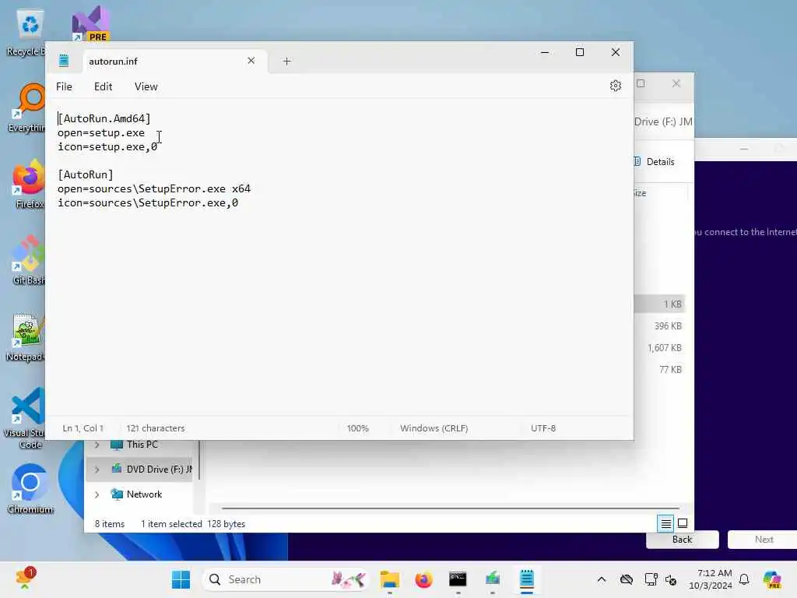Open Notepad settings gear icon
Image resolution: width=797 pixels, height=598 pixels.
click(615, 86)
